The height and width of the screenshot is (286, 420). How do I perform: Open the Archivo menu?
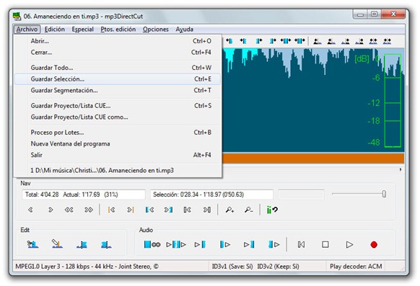pos(27,29)
